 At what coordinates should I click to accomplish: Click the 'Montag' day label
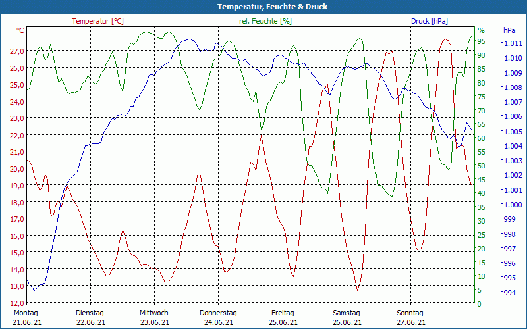pyautogui.click(x=26, y=313)
